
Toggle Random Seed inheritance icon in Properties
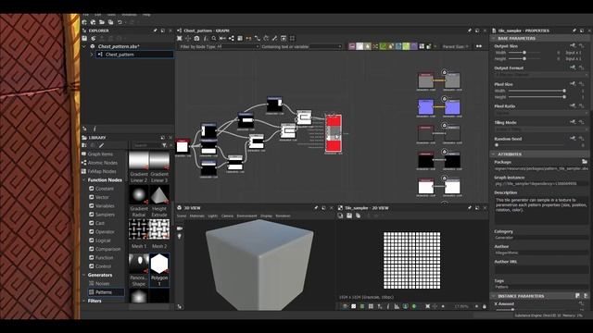[573, 139]
